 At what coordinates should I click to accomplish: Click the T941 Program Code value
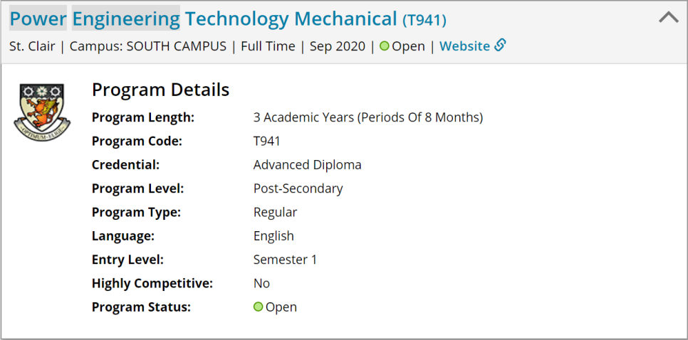267,141
